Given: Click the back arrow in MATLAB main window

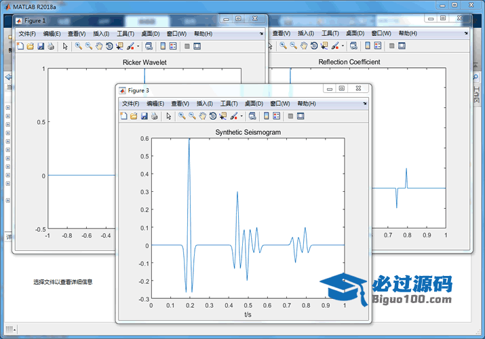Looking at the screenshot, I should click(9, 77).
